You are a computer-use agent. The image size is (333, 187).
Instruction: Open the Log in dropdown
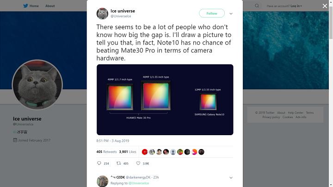click(294, 6)
